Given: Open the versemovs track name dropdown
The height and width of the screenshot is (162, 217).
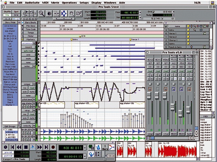Looking at the screenshot, I should pos(34,43).
